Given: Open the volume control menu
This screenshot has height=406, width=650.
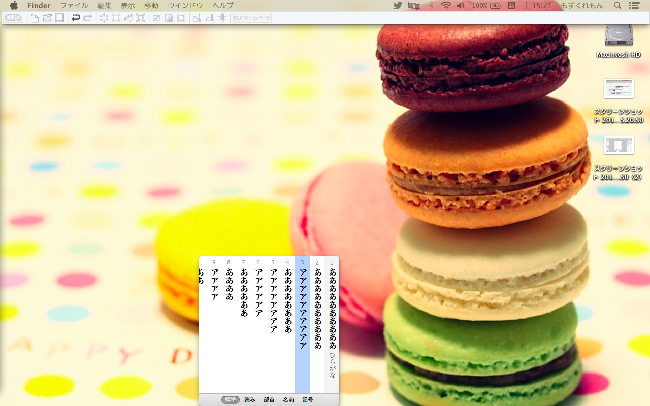Looking at the screenshot, I should [461, 6].
